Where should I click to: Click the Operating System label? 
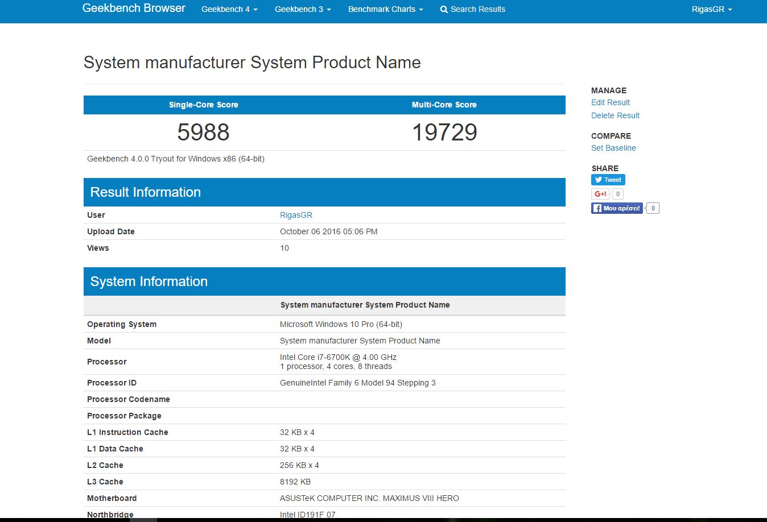pyautogui.click(x=122, y=324)
